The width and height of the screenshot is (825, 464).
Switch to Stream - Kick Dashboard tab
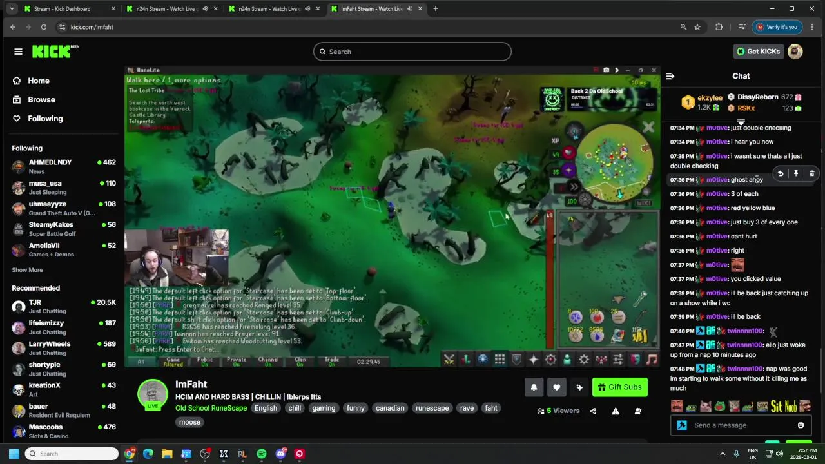pos(68,9)
